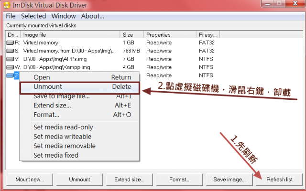
Task: Select the V: drive disk icon
Action: [10, 59]
